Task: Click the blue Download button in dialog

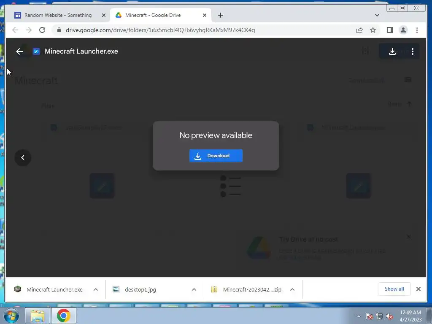Action: click(x=216, y=156)
